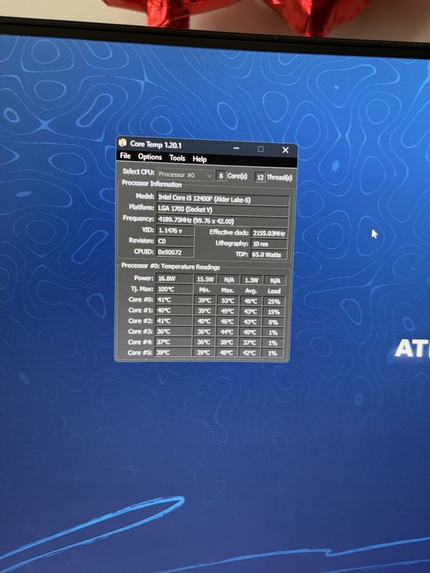Click the Effective clock value field
Screen dimensions: 430x573
point(269,233)
